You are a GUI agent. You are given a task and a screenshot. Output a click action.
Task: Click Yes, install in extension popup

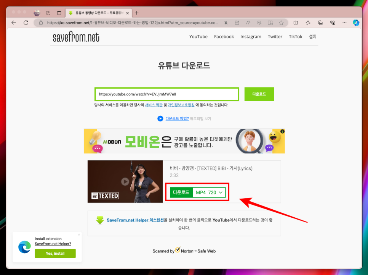(55, 253)
